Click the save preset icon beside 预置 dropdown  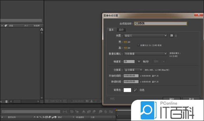171,35
